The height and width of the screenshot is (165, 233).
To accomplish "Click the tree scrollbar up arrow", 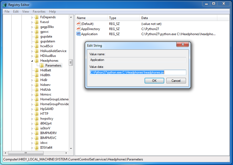I will point(71,17).
